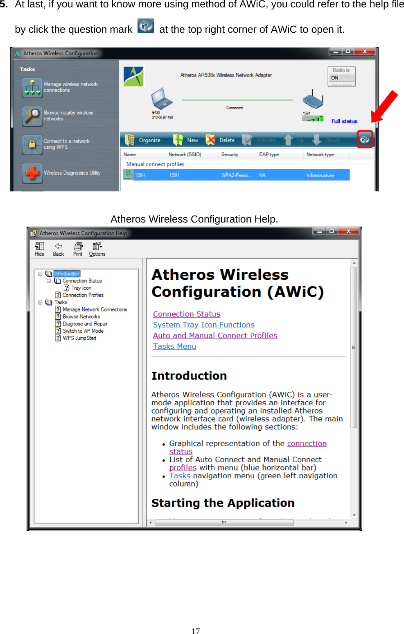Click the help pane horizontal scrollbar thumb
The image size is (404, 634).
point(224,523)
